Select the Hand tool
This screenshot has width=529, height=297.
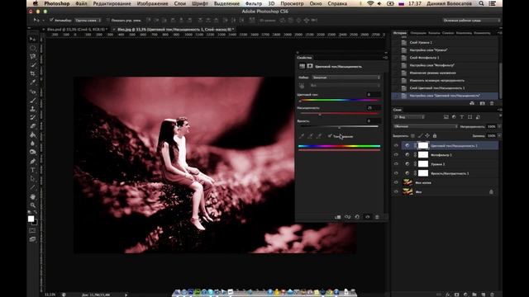33,196
